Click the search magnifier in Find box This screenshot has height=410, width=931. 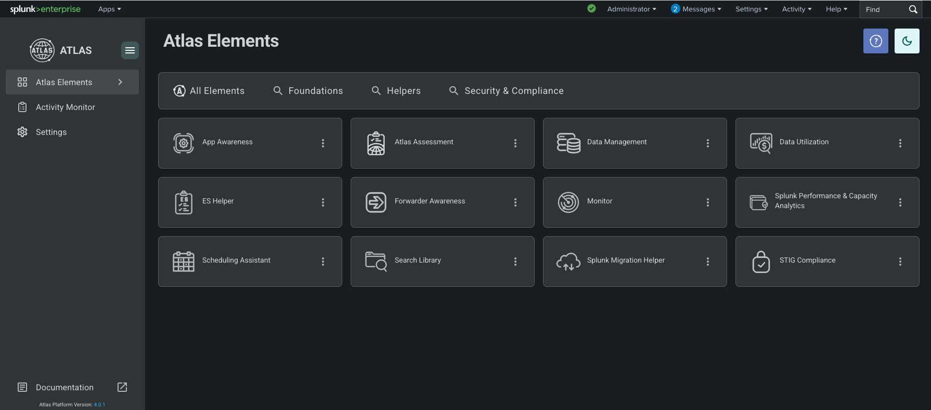[913, 9]
